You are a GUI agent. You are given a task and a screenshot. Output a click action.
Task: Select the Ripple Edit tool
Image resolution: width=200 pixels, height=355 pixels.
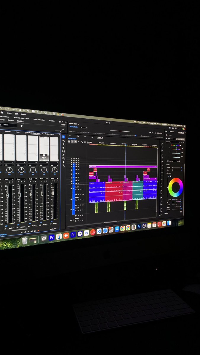click(x=63, y=144)
